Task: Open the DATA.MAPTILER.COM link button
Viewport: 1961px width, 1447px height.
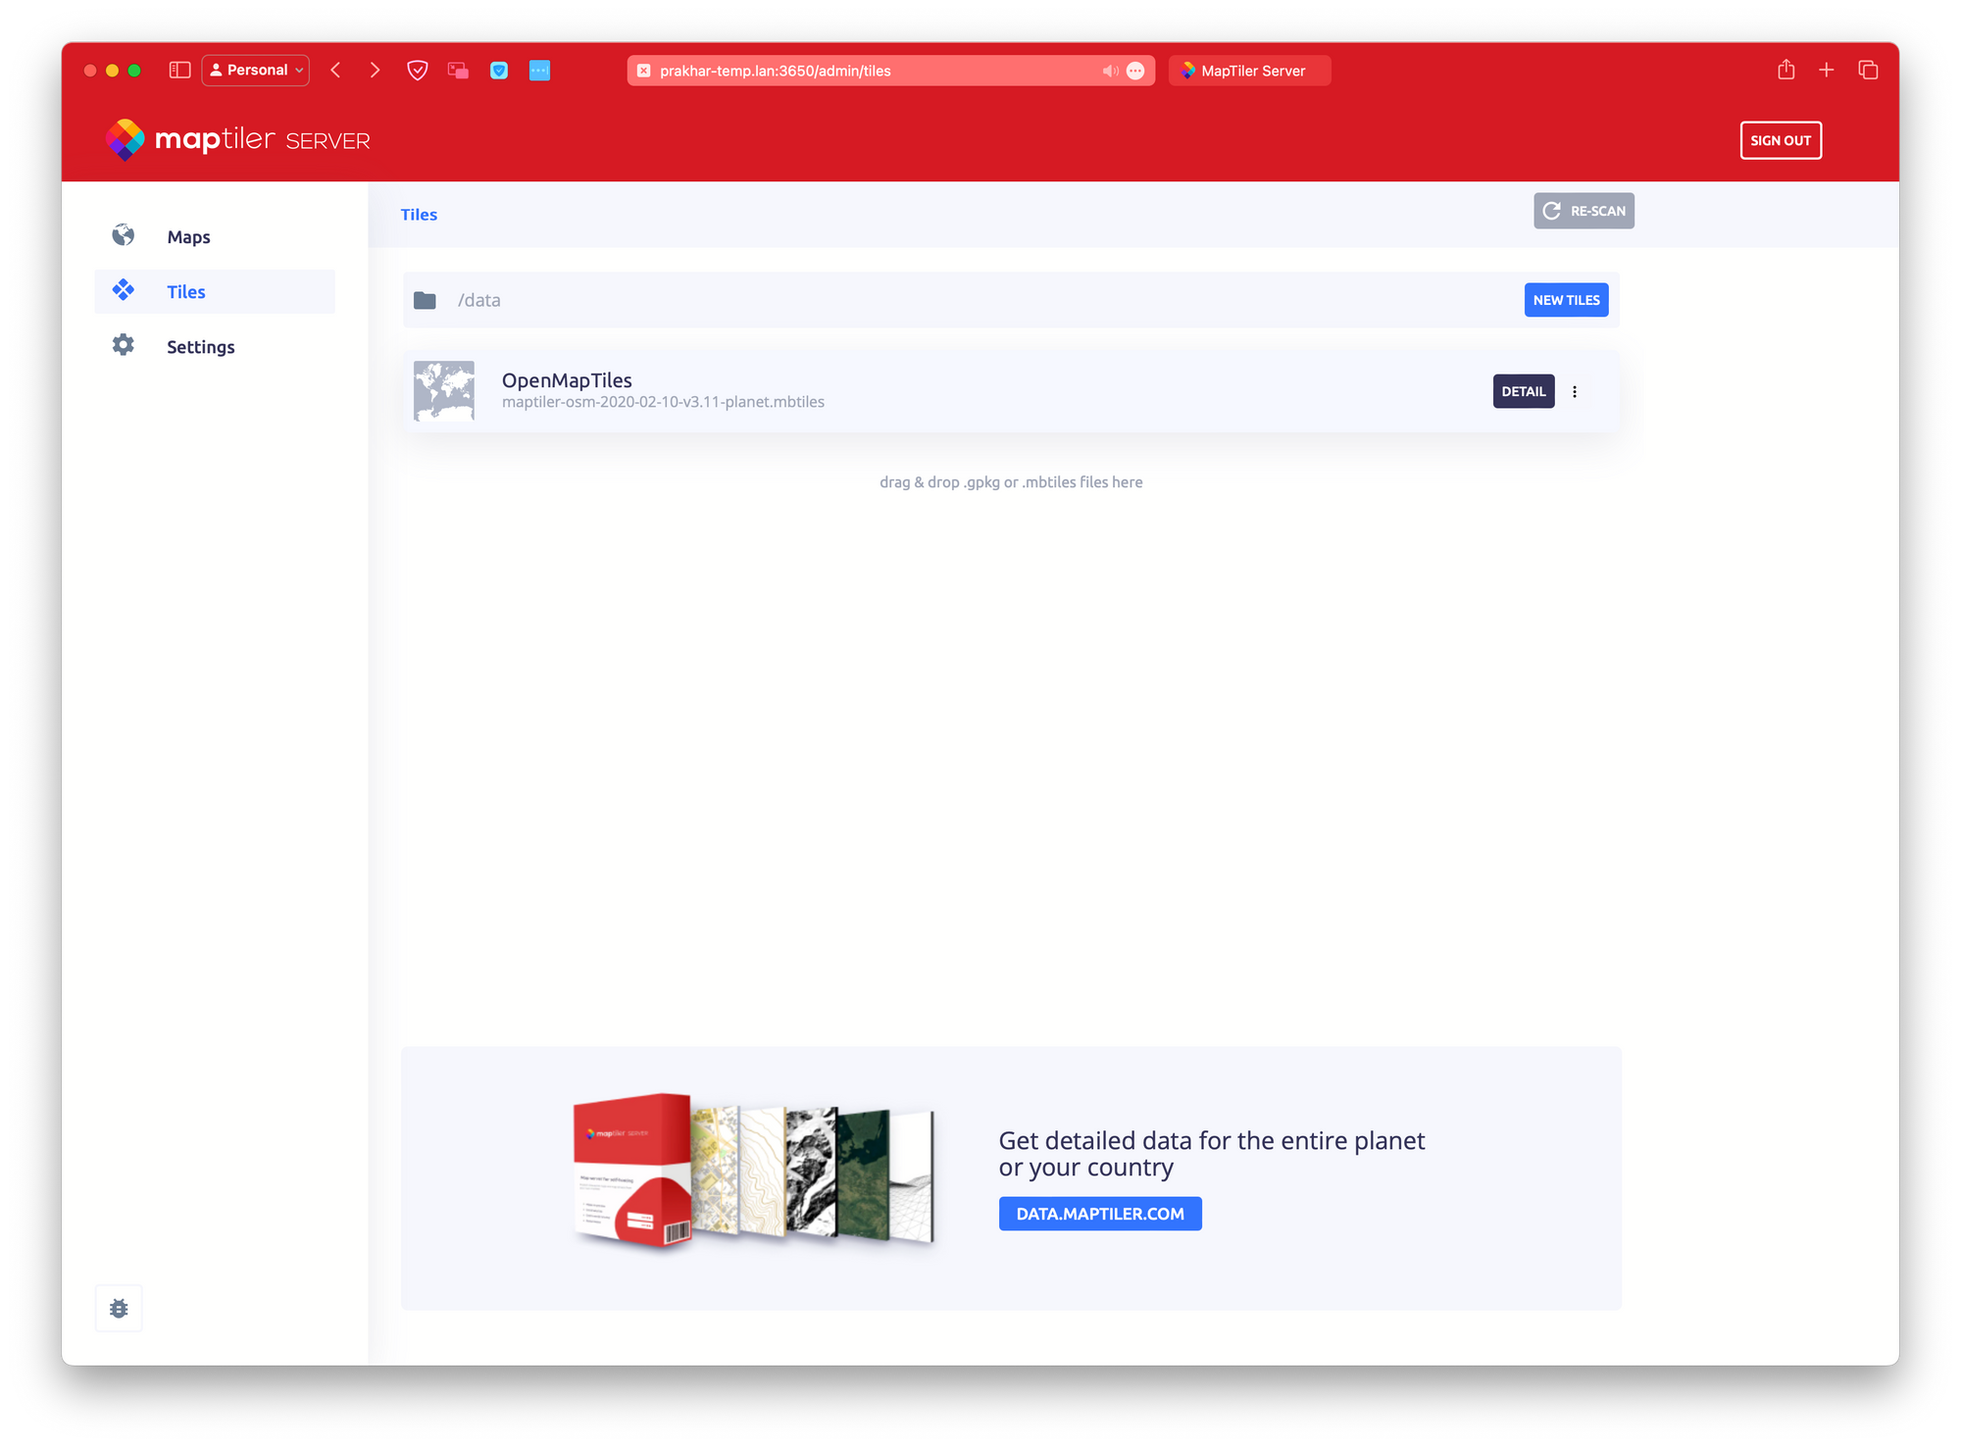Action: pyautogui.click(x=1100, y=1214)
